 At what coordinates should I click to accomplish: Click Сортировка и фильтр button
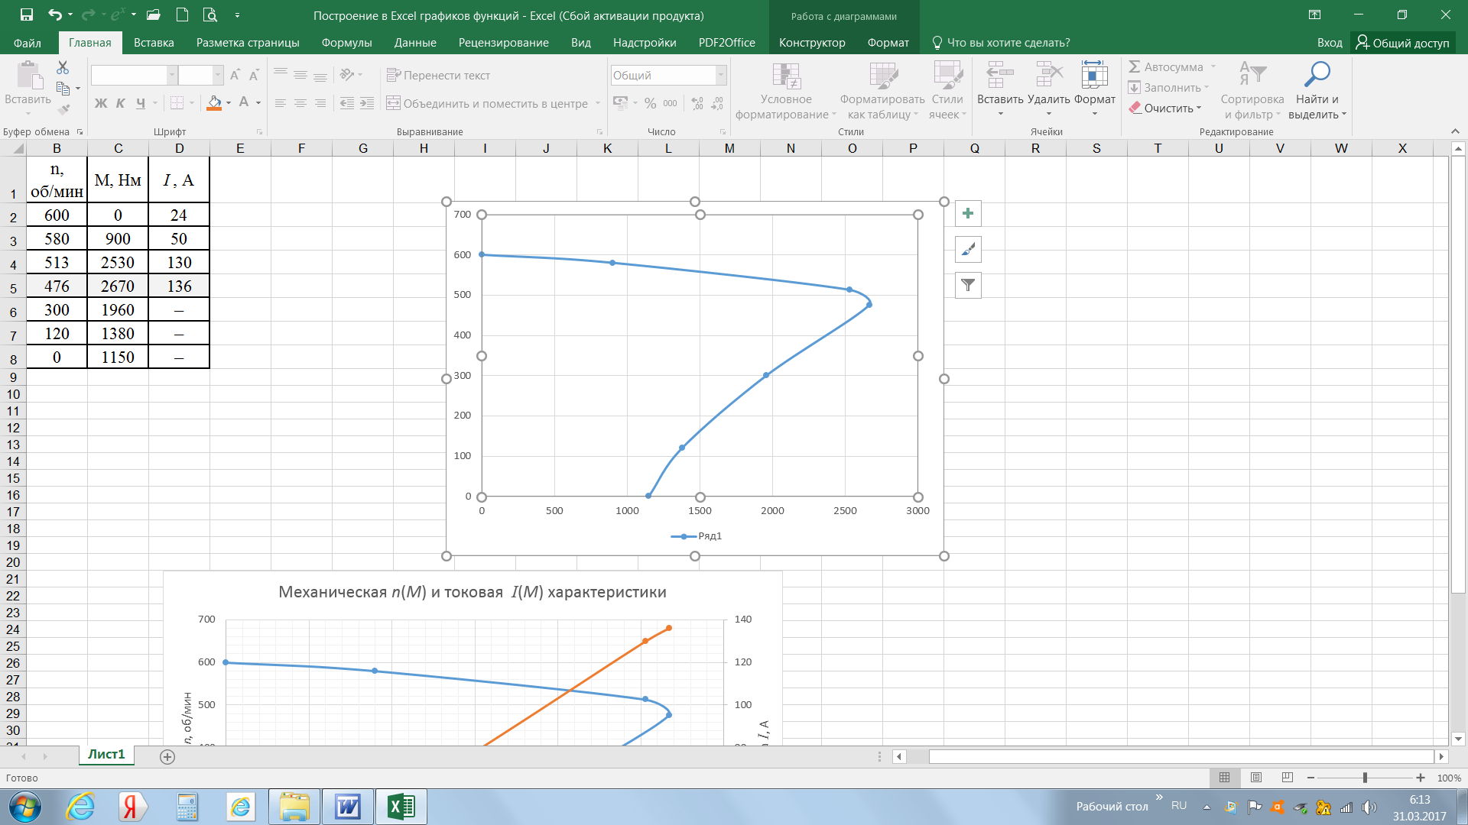(x=1252, y=90)
